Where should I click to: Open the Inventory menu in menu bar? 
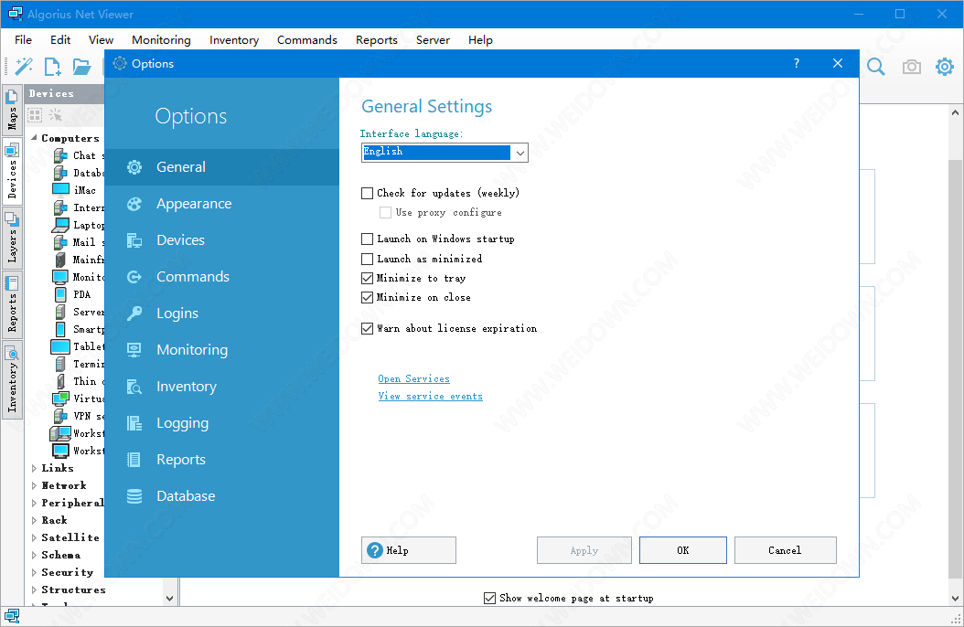(x=233, y=40)
